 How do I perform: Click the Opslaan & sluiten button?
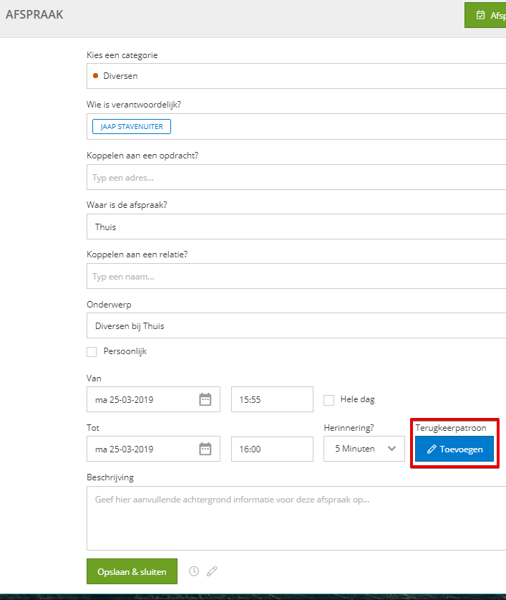132,571
